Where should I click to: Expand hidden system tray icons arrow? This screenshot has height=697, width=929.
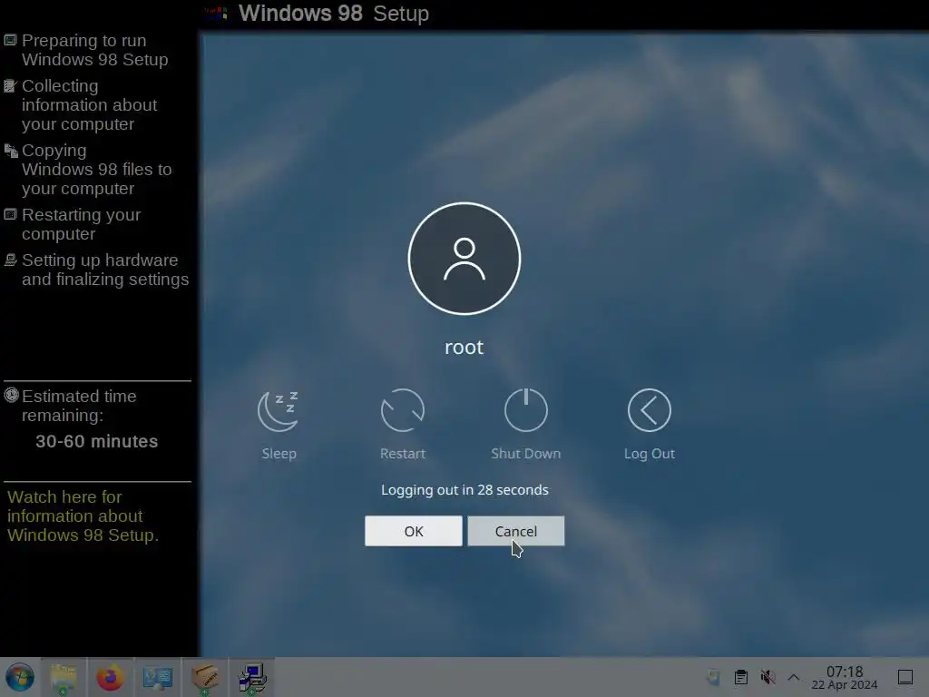794,677
